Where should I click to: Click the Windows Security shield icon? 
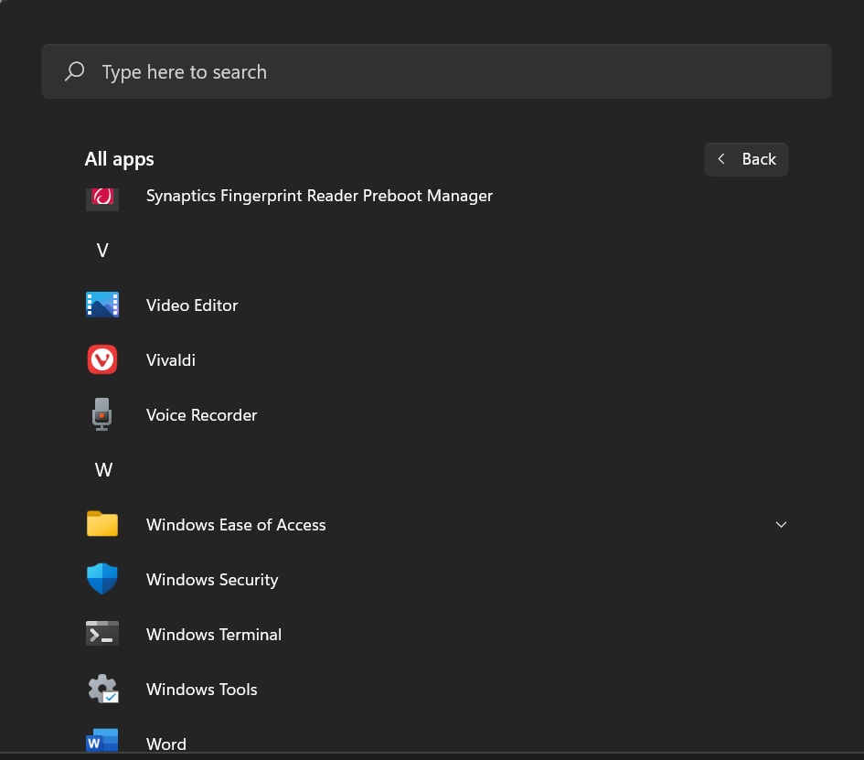click(102, 579)
